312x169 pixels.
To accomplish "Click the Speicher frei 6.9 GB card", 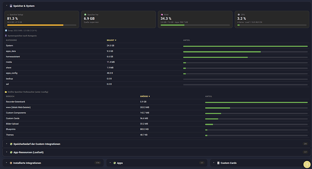I will pyautogui.click(x=118, y=19).
